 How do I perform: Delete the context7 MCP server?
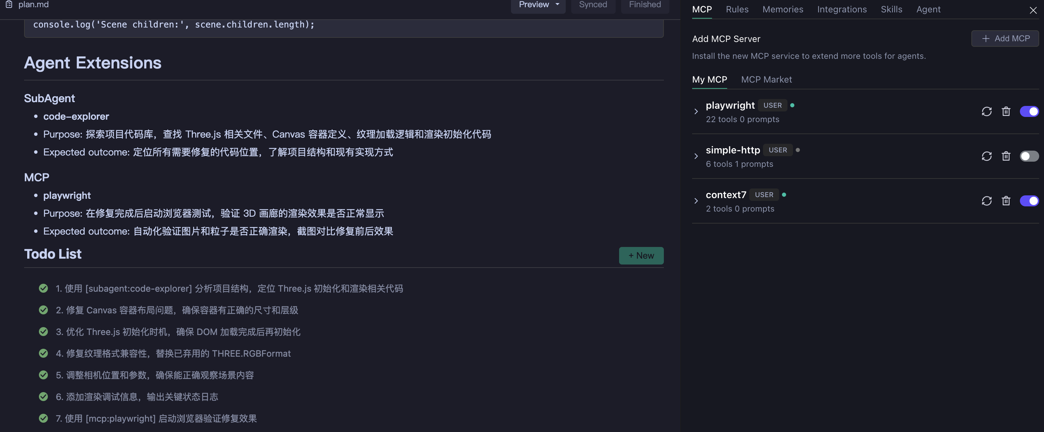pos(1007,201)
